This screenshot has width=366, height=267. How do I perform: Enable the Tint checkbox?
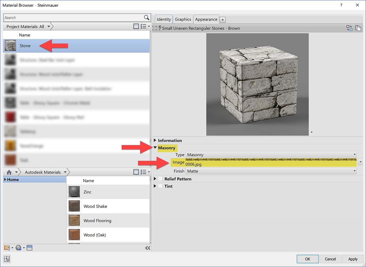160,186
